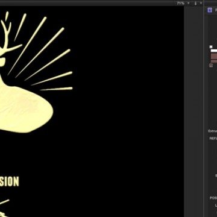The width and height of the screenshot is (217, 217).
Task: Click the POS section header
Action: click(x=213, y=198)
